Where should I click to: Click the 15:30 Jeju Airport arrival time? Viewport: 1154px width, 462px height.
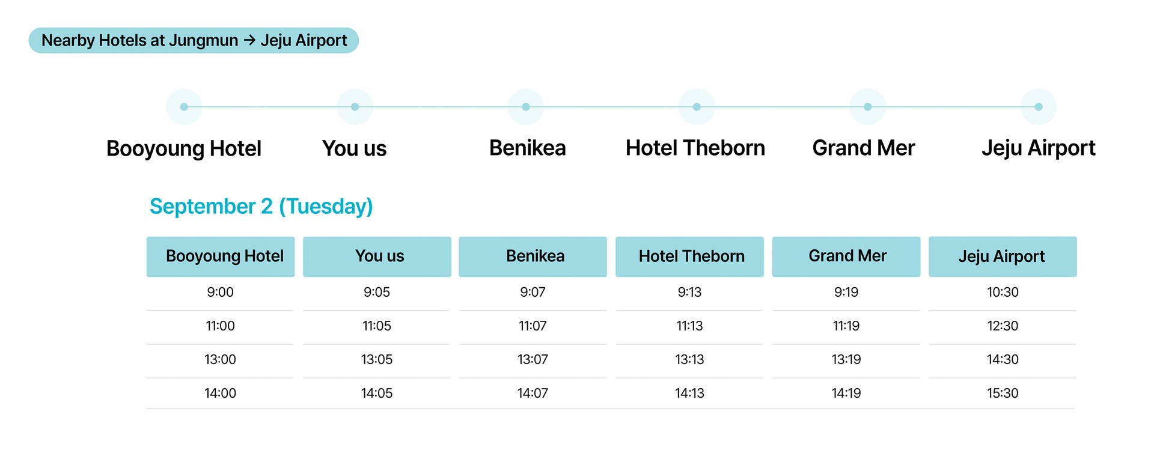[1003, 394]
